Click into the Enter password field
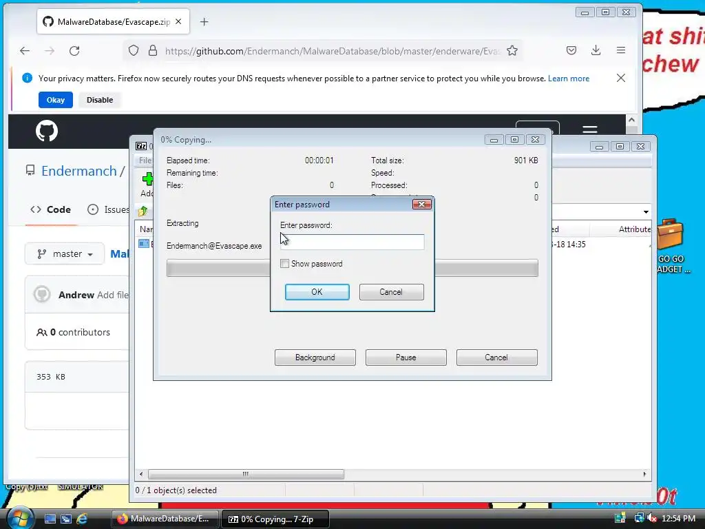The height and width of the screenshot is (529, 705). 352,242
